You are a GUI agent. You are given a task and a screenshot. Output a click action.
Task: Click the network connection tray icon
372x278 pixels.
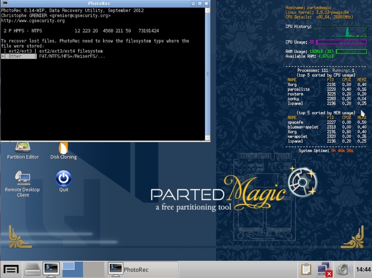[x=325, y=270]
